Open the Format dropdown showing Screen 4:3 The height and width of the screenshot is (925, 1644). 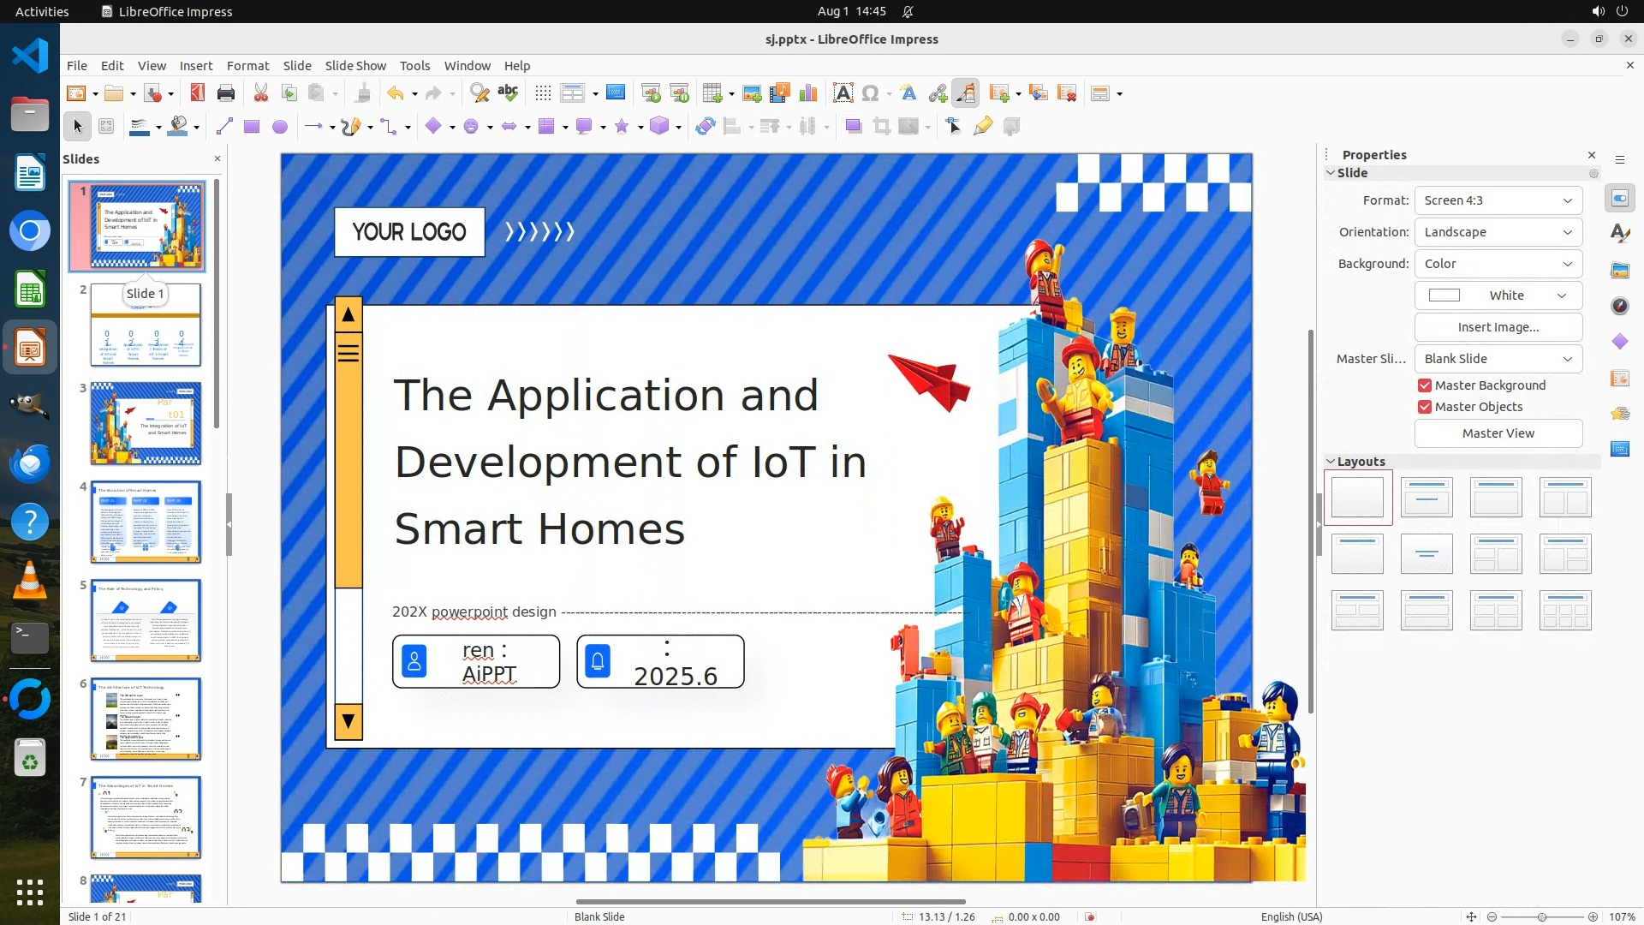(x=1498, y=200)
